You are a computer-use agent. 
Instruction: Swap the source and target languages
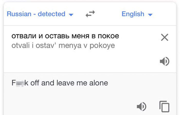coord(90,14)
